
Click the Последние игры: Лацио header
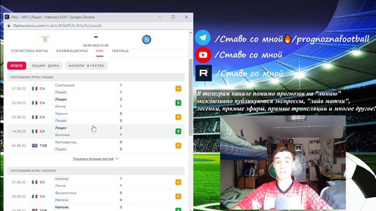tap(96, 77)
